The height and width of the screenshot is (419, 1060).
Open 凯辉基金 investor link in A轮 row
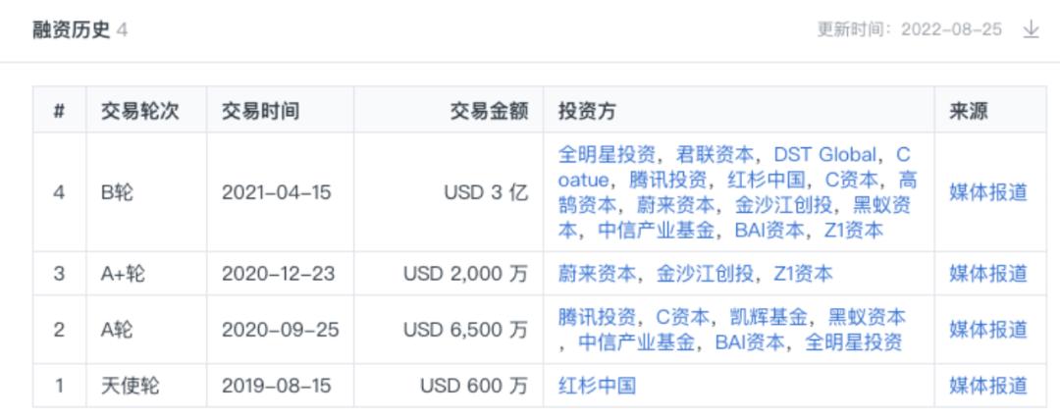coord(768,317)
